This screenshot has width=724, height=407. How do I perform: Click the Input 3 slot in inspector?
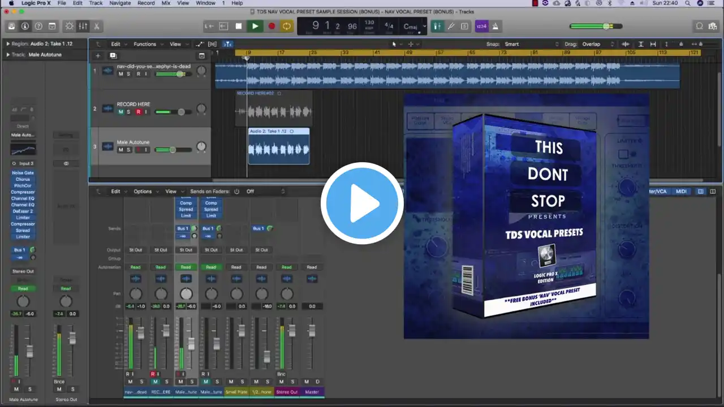[x=23, y=163]
